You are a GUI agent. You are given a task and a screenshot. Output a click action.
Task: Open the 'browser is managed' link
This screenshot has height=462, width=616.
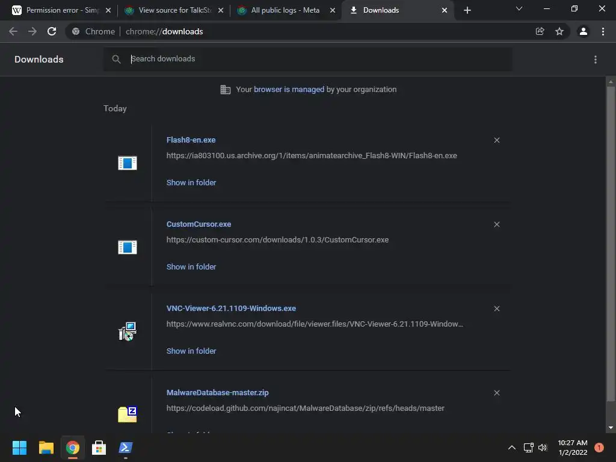click(289, 89)
